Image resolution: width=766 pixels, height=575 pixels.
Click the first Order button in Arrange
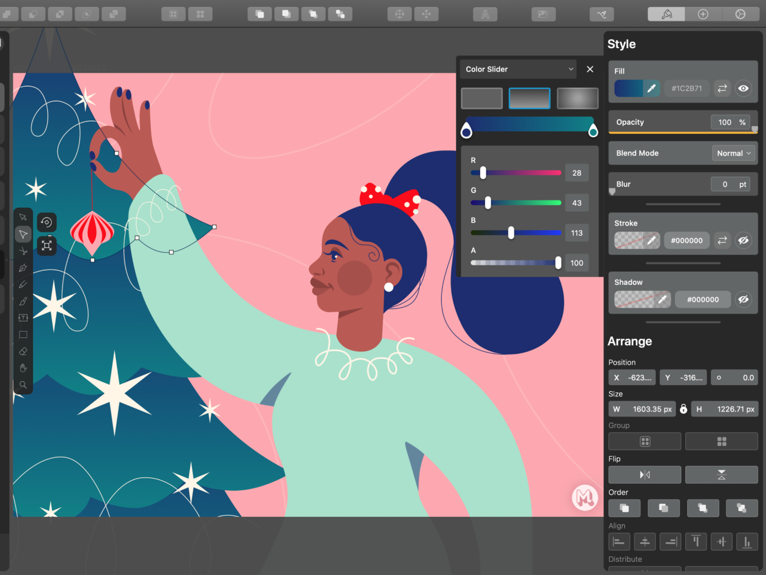(624, 508)
